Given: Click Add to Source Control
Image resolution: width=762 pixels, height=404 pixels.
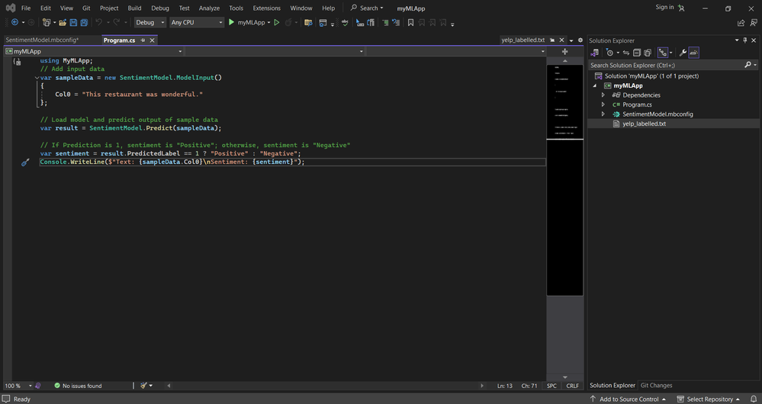Looking at the screenshot, I should click(x=629, y=399).
